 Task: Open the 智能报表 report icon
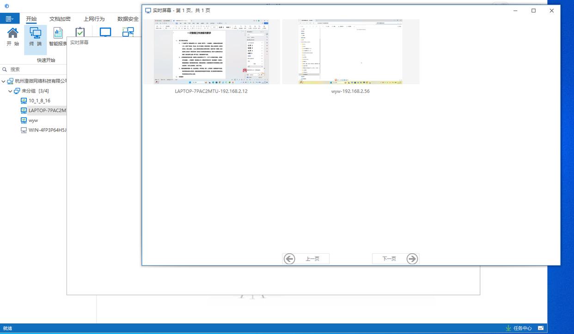tap(58, 36)
